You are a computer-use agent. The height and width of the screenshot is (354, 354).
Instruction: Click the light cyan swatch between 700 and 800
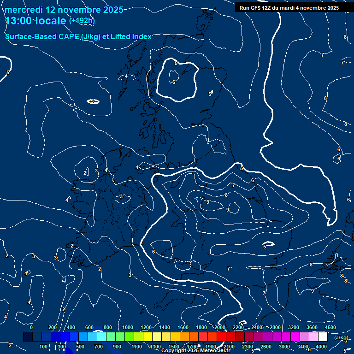coord(101,336)
